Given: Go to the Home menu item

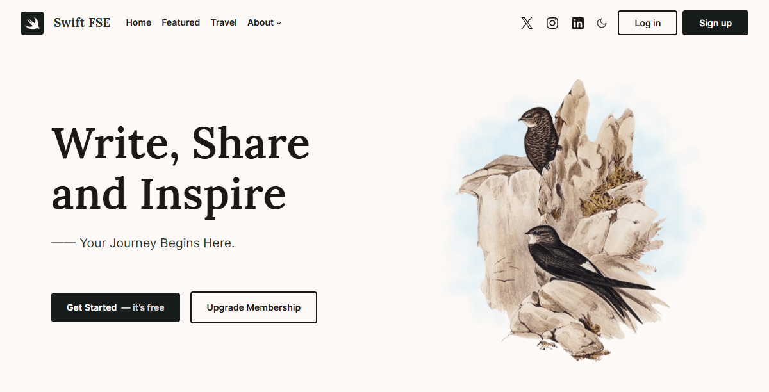Looking at the screenshot, I should coord(138,22).
